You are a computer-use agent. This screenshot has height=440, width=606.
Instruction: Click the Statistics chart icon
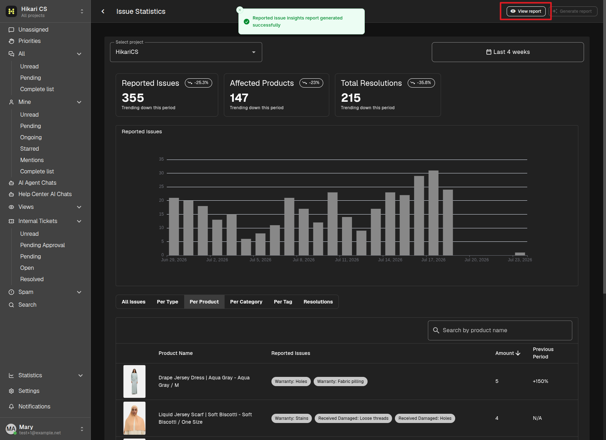11,375
